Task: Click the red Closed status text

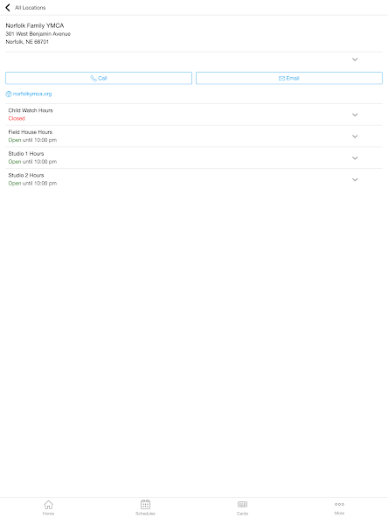Action: (17, 118)
